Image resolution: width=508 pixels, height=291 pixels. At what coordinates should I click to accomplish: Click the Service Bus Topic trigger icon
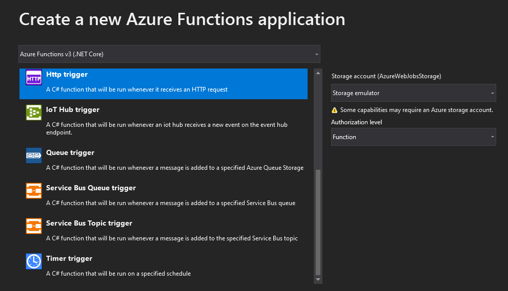pyautogui.click(x=34, y=226)
